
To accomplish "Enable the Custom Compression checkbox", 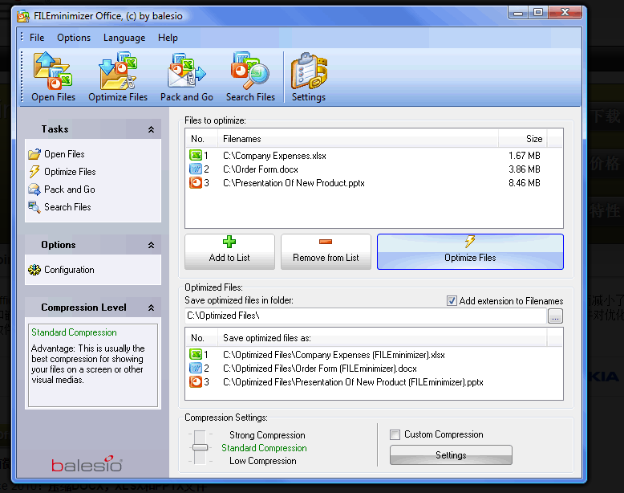I will point(395,434).
